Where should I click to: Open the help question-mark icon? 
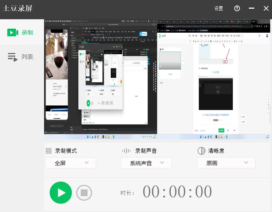[237, 8]
